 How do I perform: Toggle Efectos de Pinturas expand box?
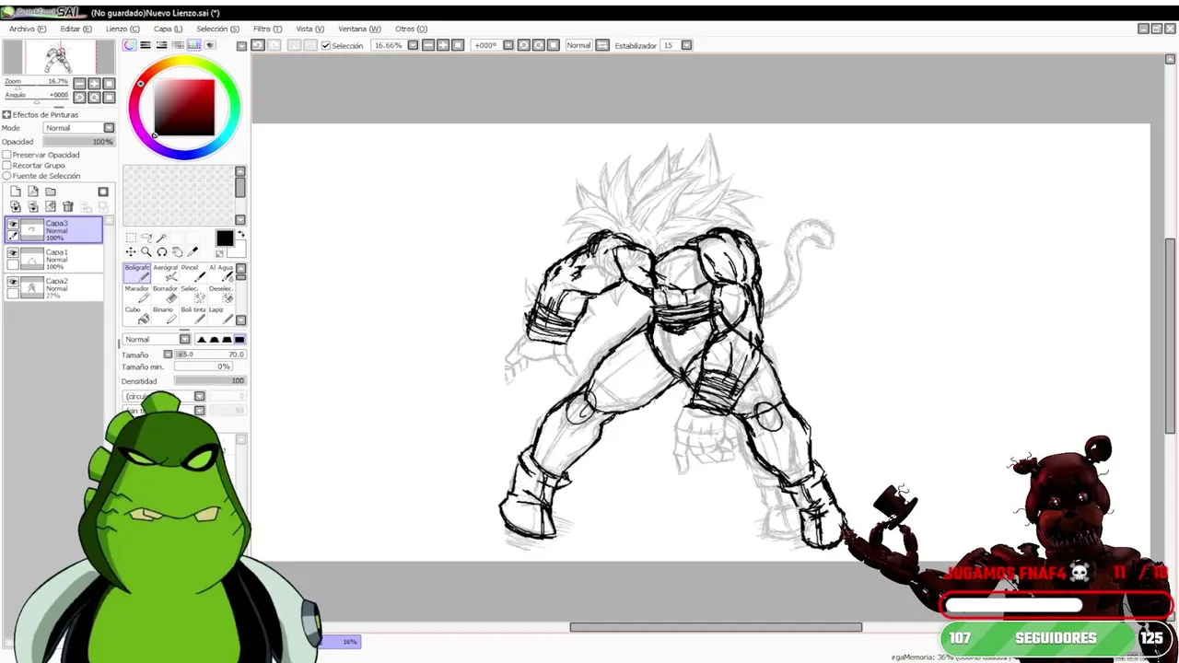(x=6, y=115)
